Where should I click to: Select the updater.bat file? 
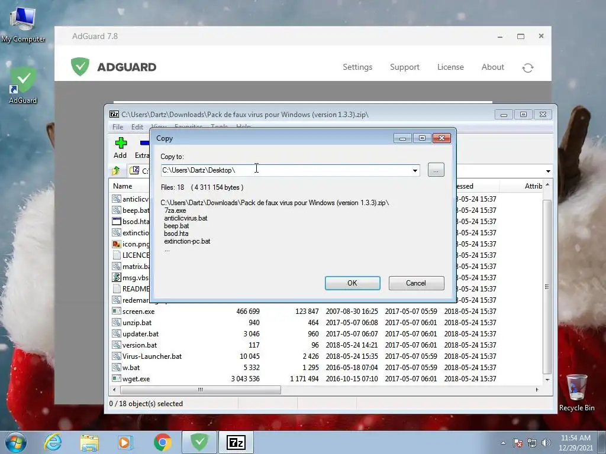[140, 334]
